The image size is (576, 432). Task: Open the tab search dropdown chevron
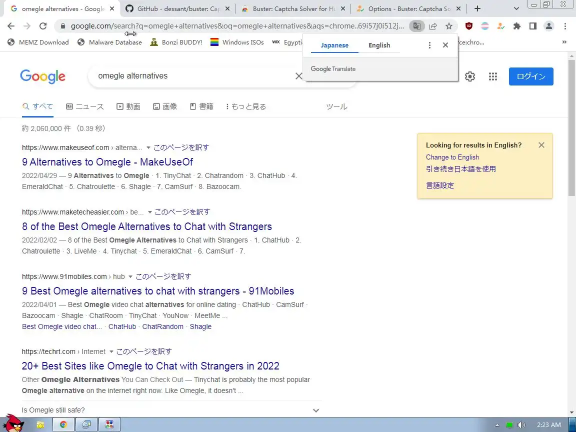click(516, 8)
